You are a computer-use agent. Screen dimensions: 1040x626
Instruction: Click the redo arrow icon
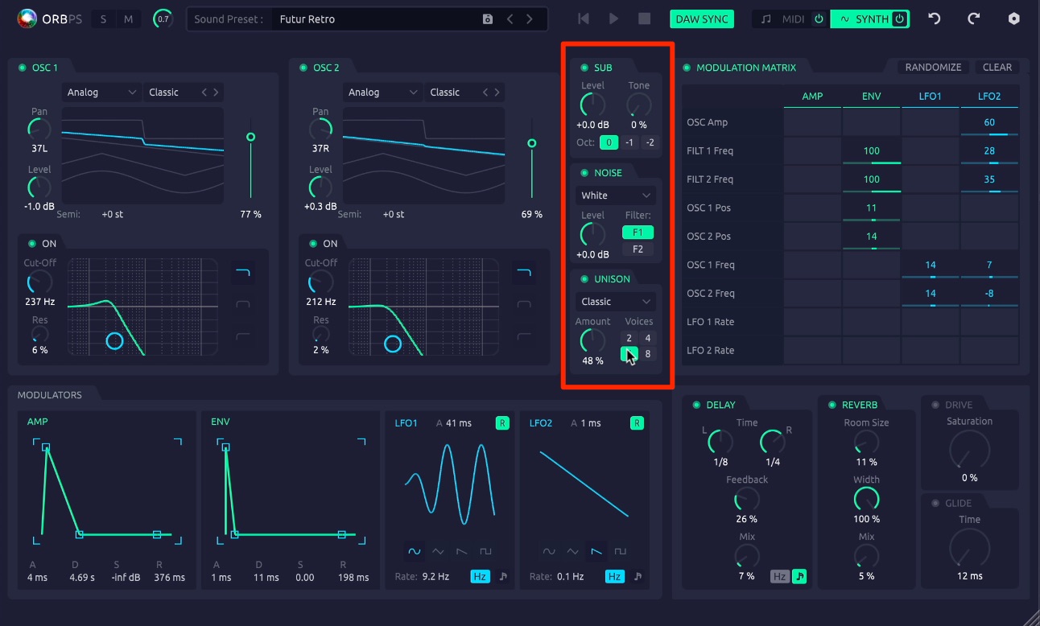point(973,19)
